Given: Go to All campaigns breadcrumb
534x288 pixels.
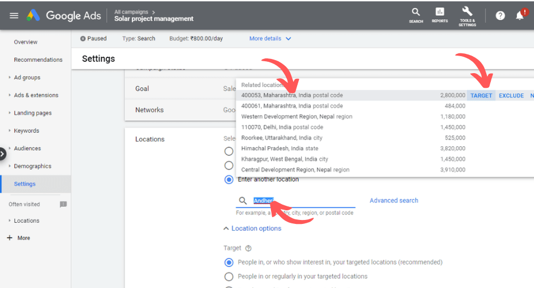Looking at the screenshot, I should tap(131, 12).
